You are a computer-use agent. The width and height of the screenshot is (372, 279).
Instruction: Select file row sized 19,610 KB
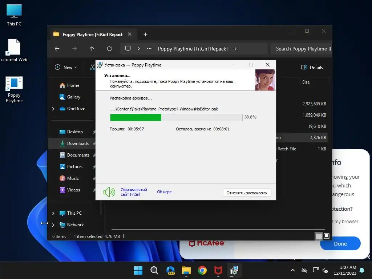pyautogui.click(x=317, y=126)
